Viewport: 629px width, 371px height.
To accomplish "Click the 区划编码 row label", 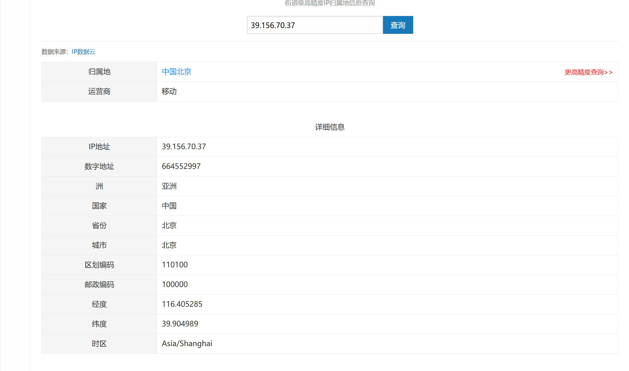I will click(99, 265).
